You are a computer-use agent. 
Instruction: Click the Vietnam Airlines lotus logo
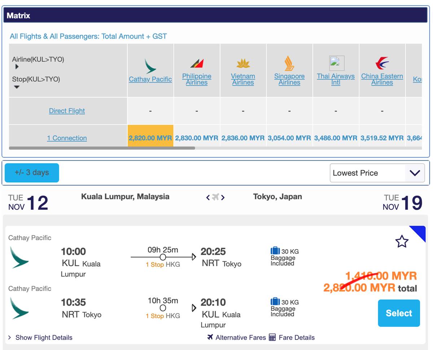tap(243, 64)
